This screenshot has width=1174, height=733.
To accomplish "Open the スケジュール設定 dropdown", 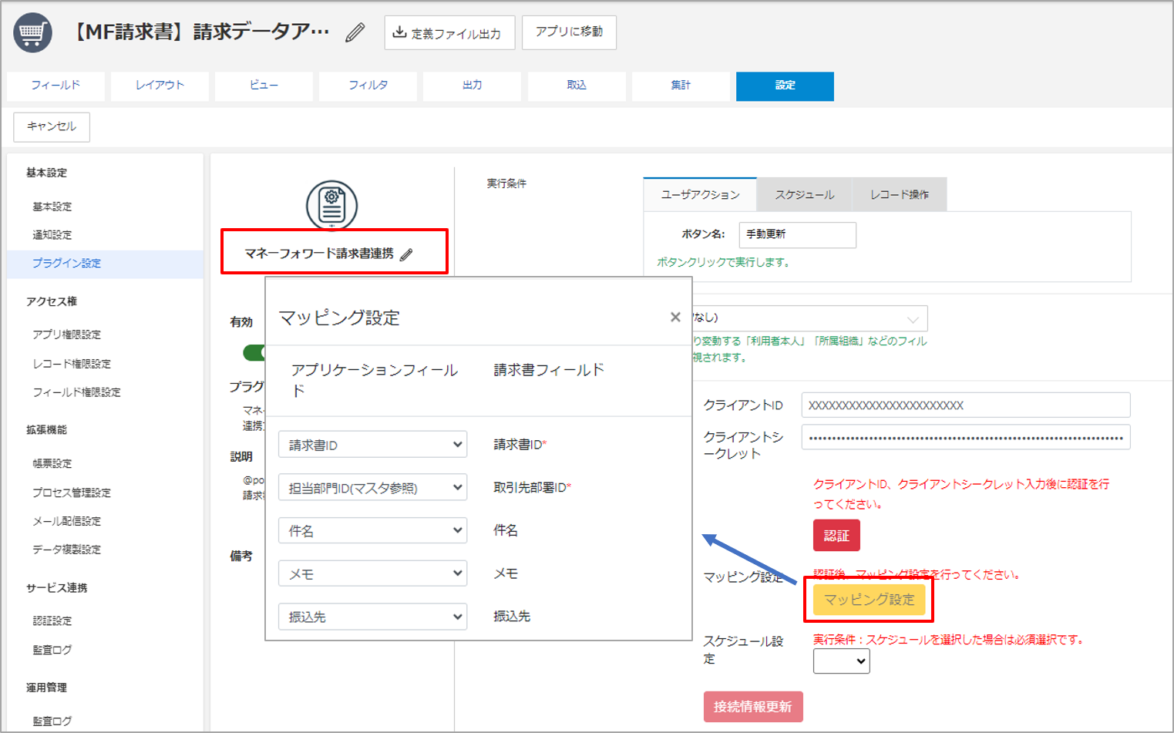I will click(x=841, y=661).
